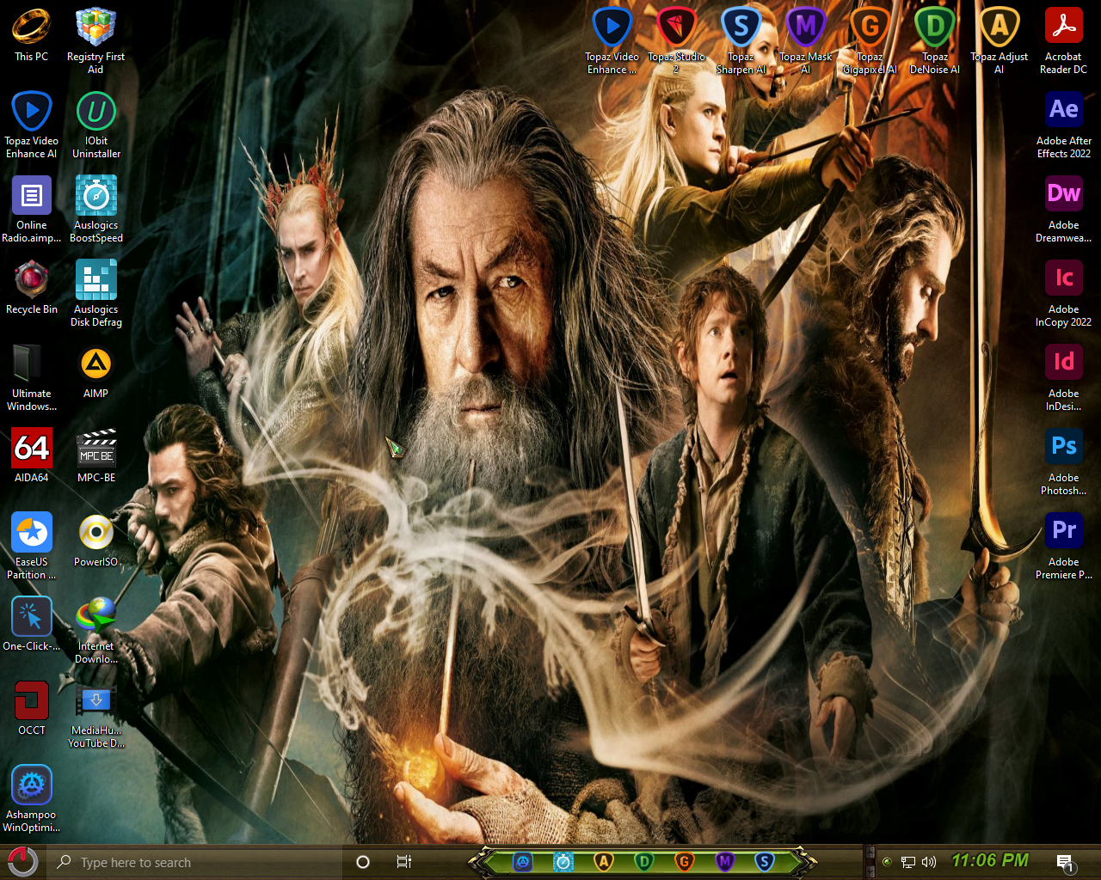Launch Auslogics BoostSpeed desktop shortcut
1101x880 pixels.
pyautogui.click(x=95, y=209)
